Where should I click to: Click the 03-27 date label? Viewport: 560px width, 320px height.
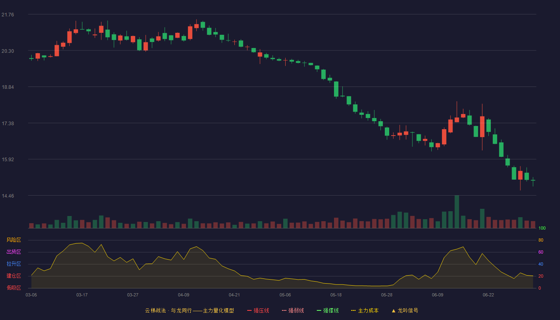click(x=133, y=295)
